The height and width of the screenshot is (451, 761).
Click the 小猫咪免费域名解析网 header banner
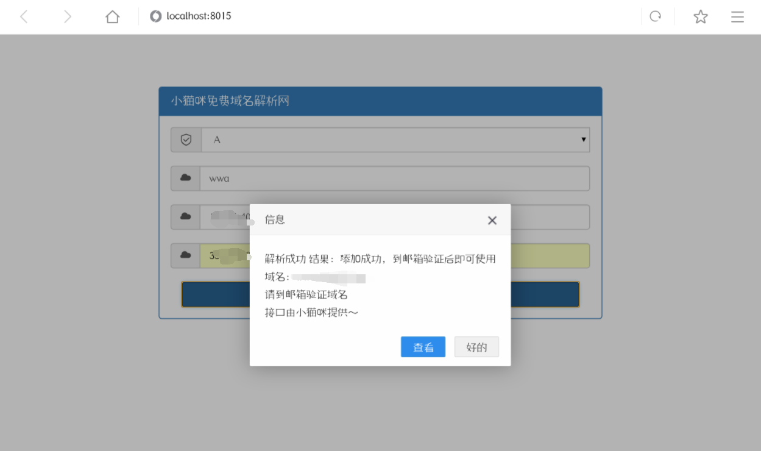[380, 101]
